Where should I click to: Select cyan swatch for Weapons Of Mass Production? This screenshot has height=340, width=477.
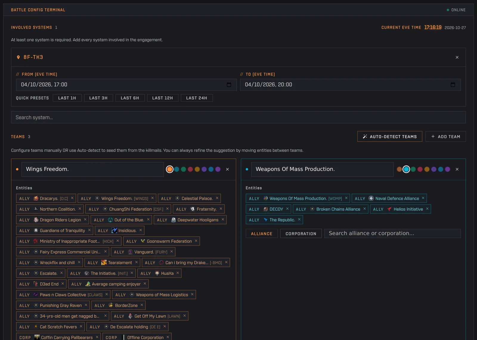[406, 169]
